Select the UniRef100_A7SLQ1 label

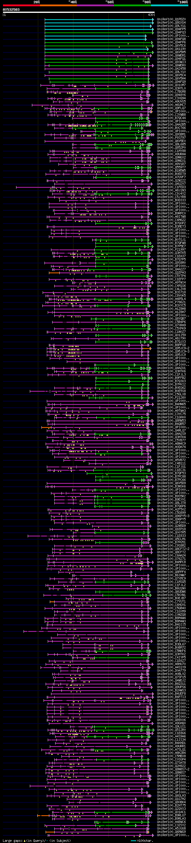pos(171,749)
